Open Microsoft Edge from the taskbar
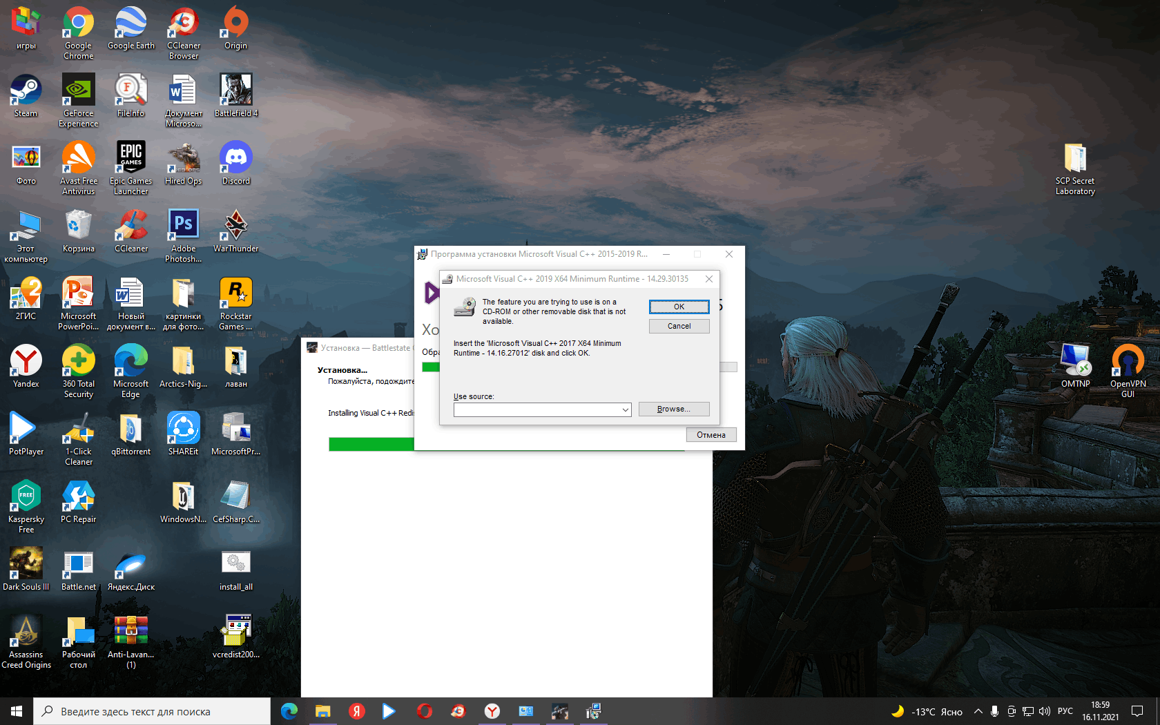The height and width of the screenshot is (725, 1160). pyautogui.click(x=289, y=711)
